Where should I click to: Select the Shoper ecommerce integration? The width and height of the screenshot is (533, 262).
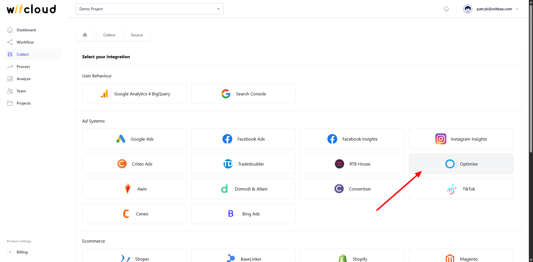click(134, 256)
